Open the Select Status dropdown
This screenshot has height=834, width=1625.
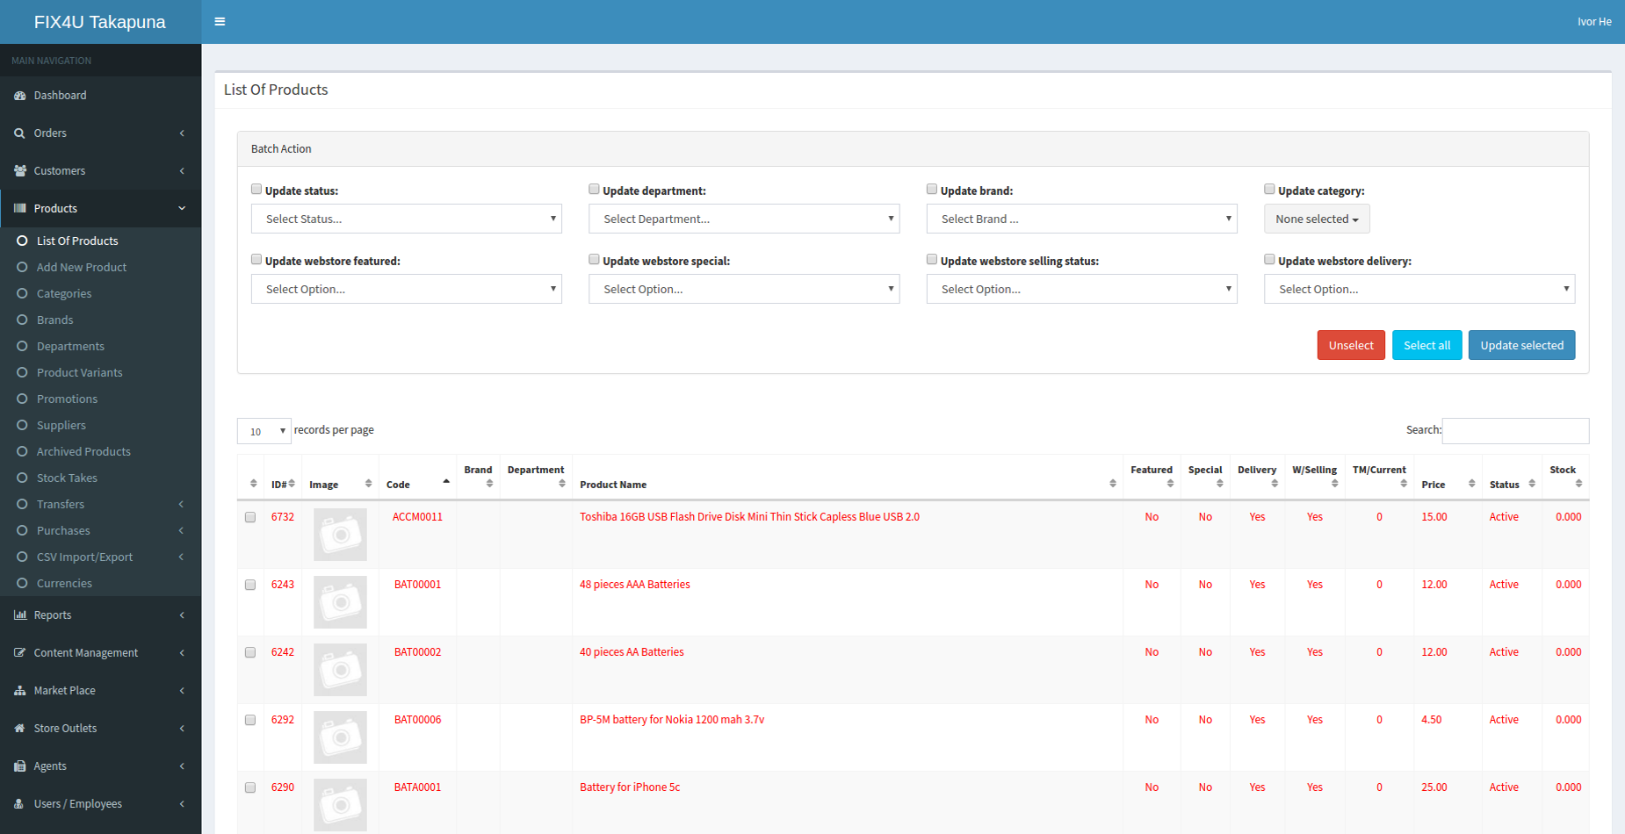pyautogui.click(x=407, y=219)
